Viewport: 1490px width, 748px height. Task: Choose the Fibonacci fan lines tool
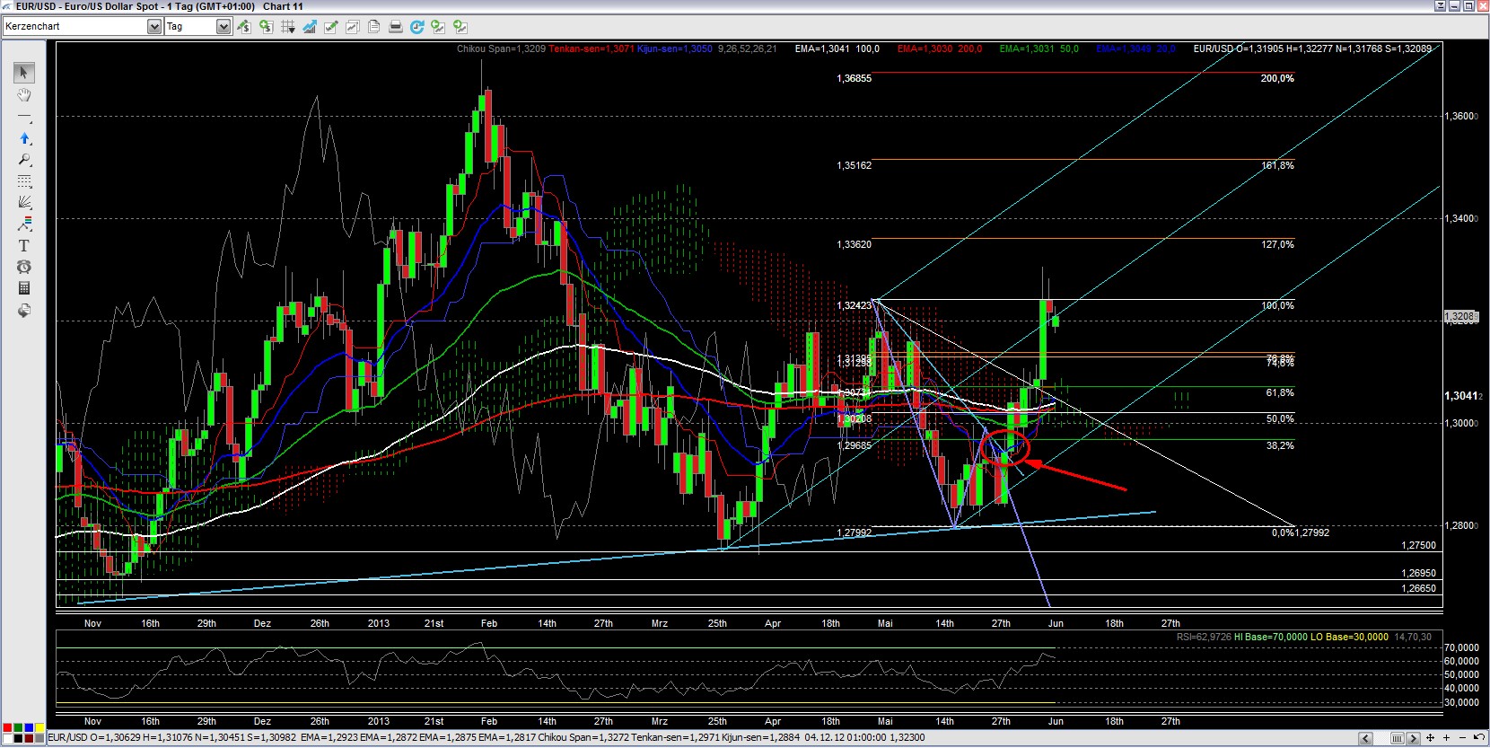pos(24,202)
